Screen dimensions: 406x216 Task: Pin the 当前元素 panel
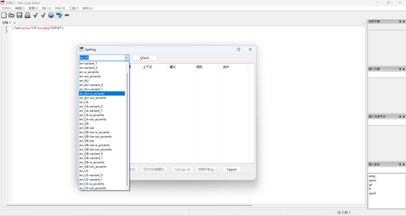click(400, 22)
